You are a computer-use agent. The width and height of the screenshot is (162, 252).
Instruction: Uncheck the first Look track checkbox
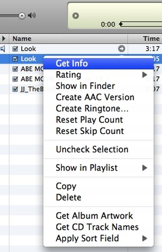15,49
